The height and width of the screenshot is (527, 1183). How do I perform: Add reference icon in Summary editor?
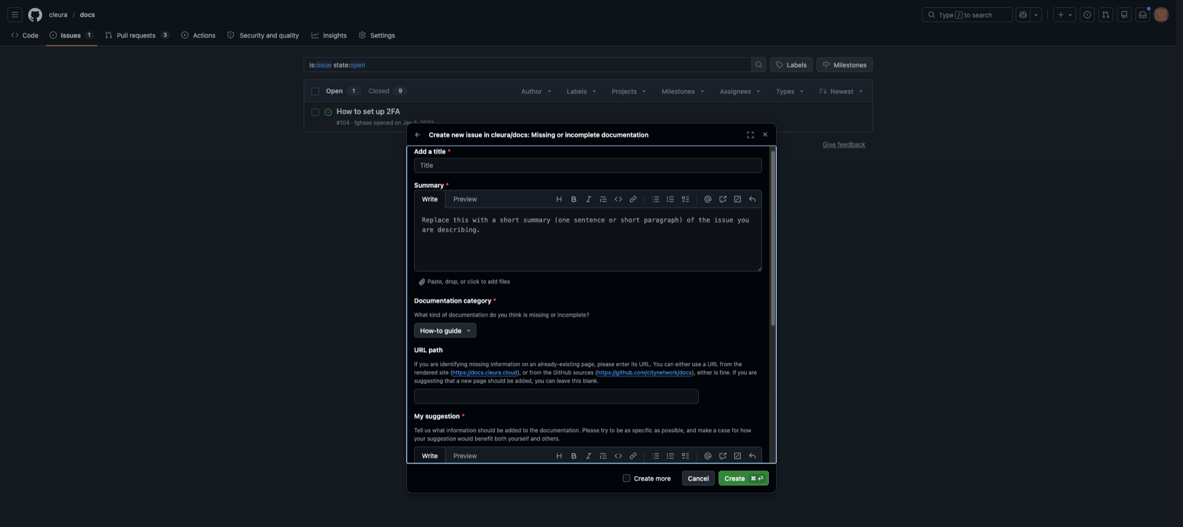pyautogui.click(x=723, y=200)
